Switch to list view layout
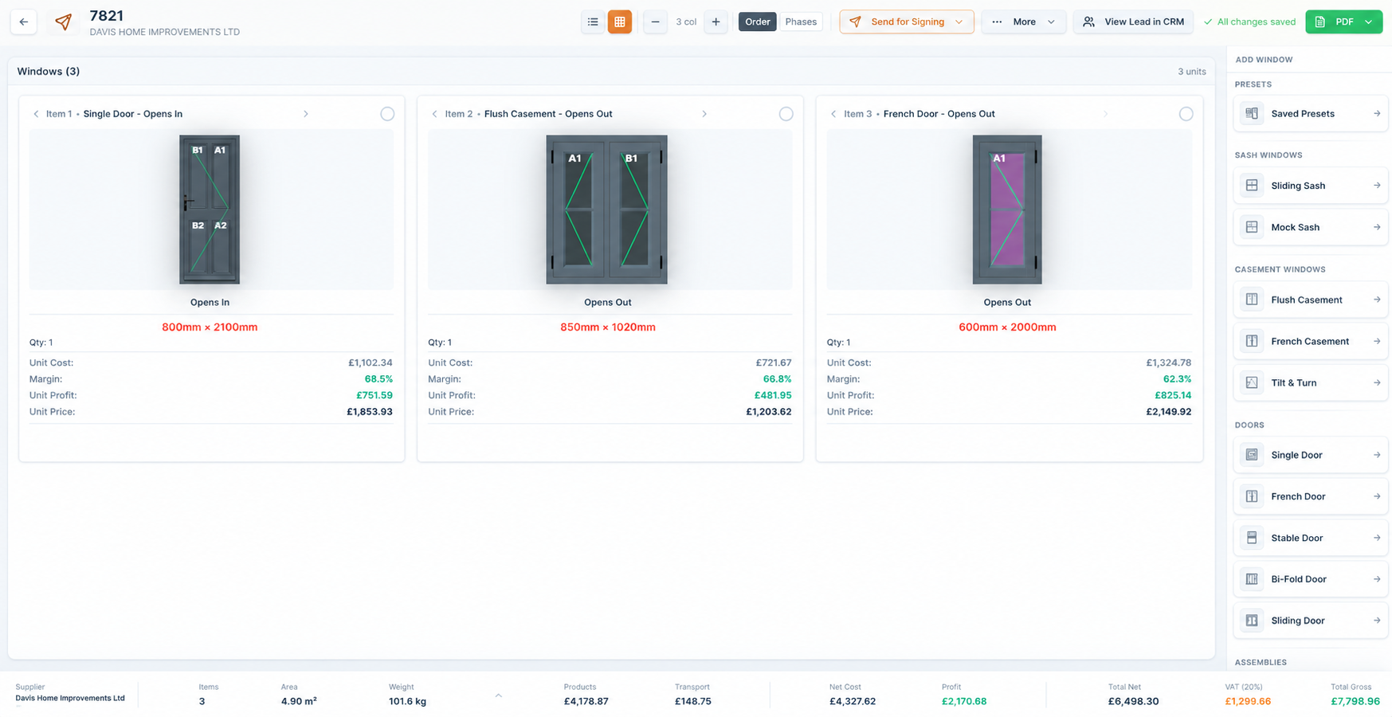 coord(593,22)
